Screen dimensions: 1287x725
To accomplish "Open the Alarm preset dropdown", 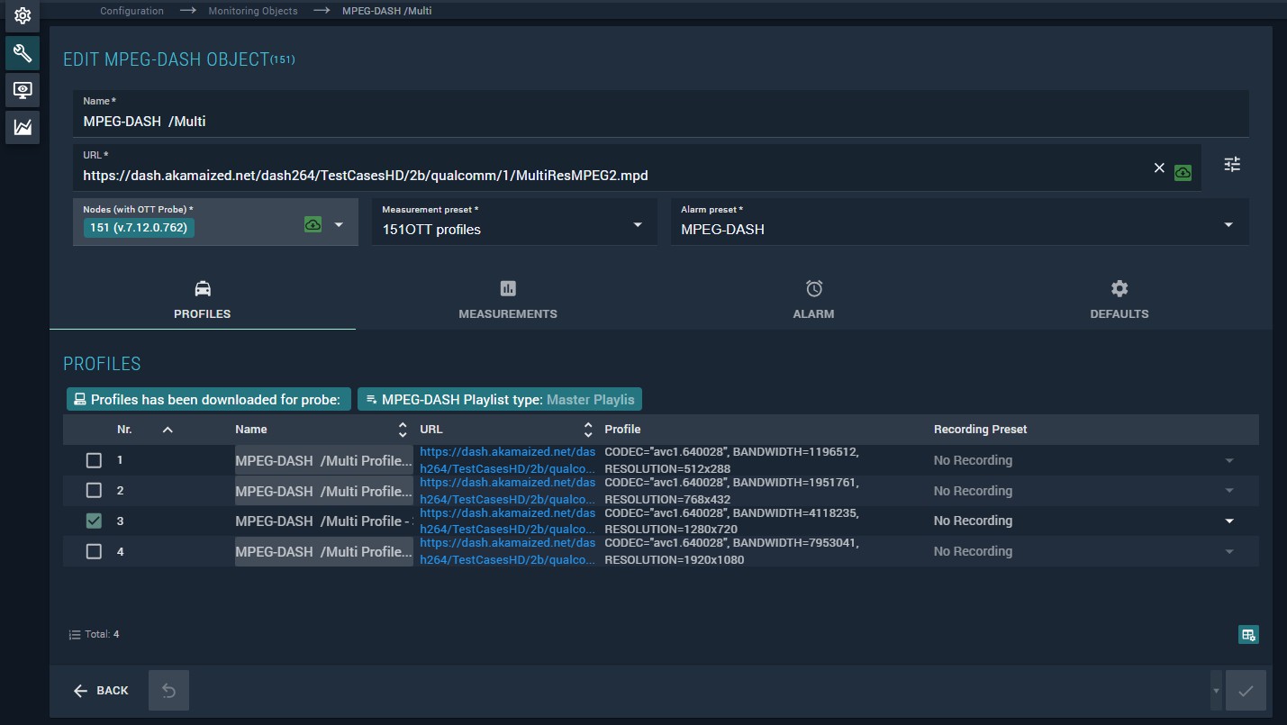I will point(1228,224).
